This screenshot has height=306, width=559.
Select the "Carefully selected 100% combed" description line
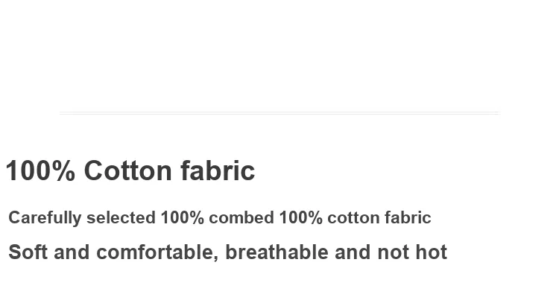point(220,217)
